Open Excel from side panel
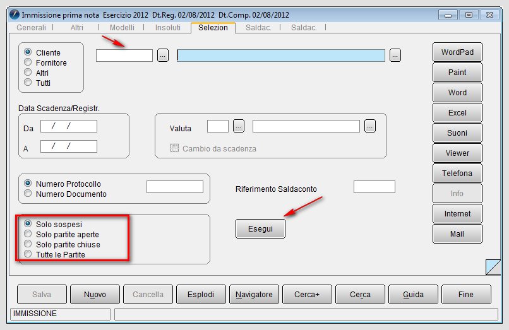 [457, 112]
